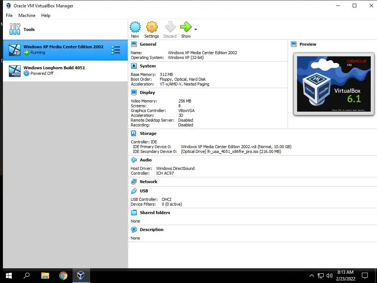Click the Discard toolbar icon
The height and width of the screenshot is (283, 377).
pos(170,27)
